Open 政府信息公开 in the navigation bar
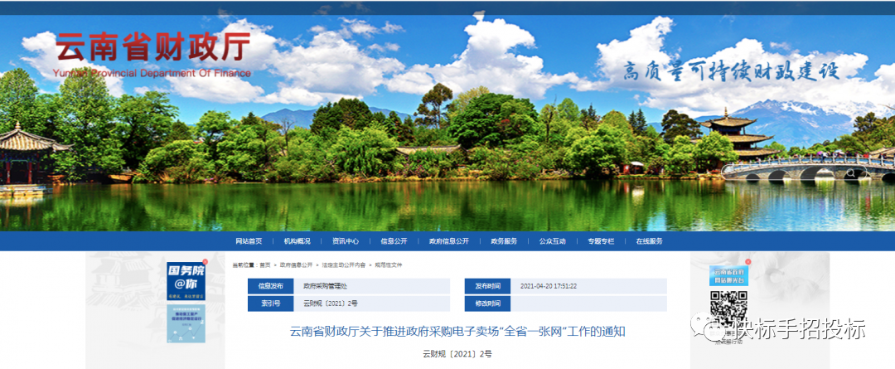The height and width of the screenshot is (369, 895). pyautogui.click(x=448, y=241)
